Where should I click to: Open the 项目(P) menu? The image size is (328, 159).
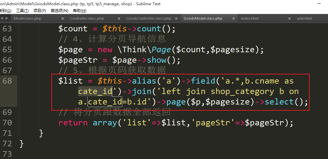click(x=40, y=11)
